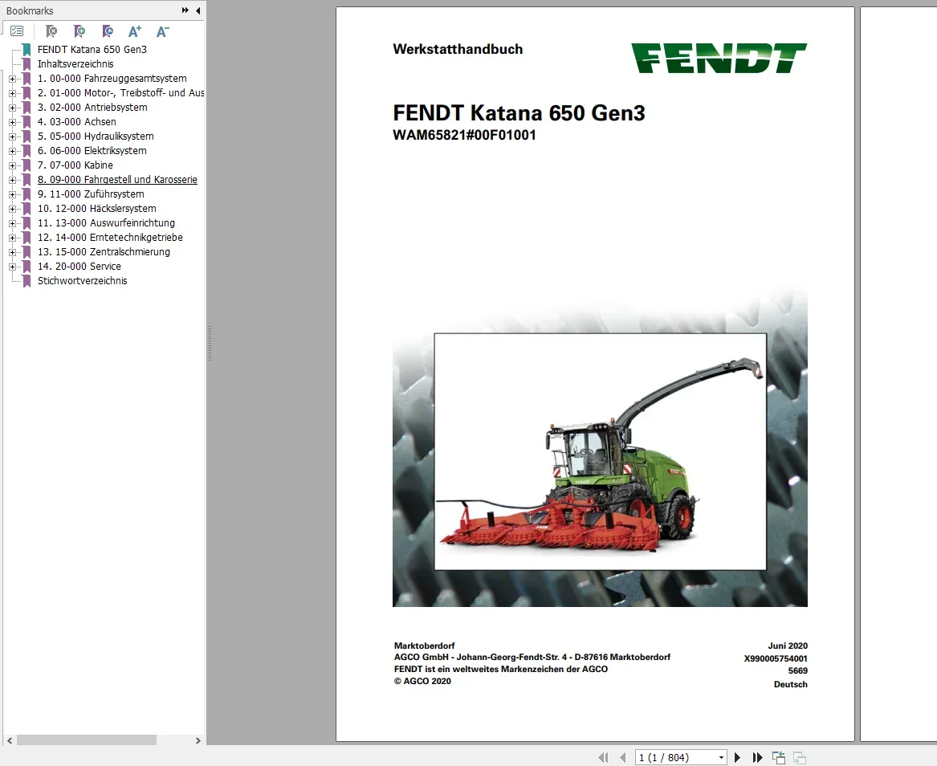
Task: Go to next page button
Action: (x=737, y=758)
